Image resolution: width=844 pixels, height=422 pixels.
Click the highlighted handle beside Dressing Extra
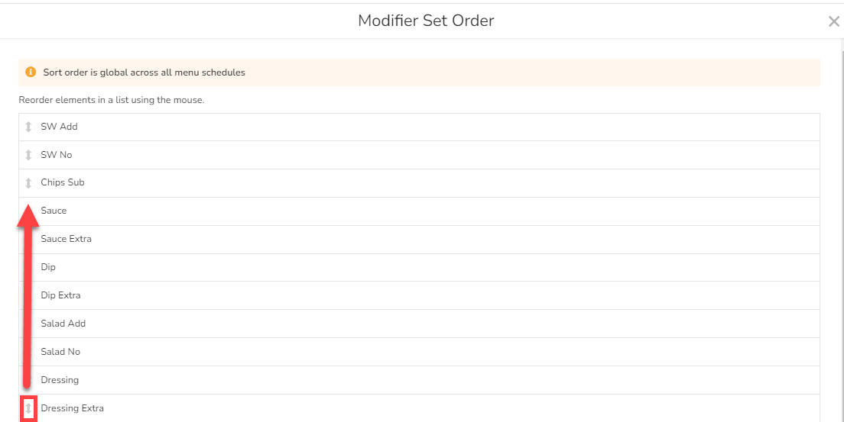(x=28, y=409)
